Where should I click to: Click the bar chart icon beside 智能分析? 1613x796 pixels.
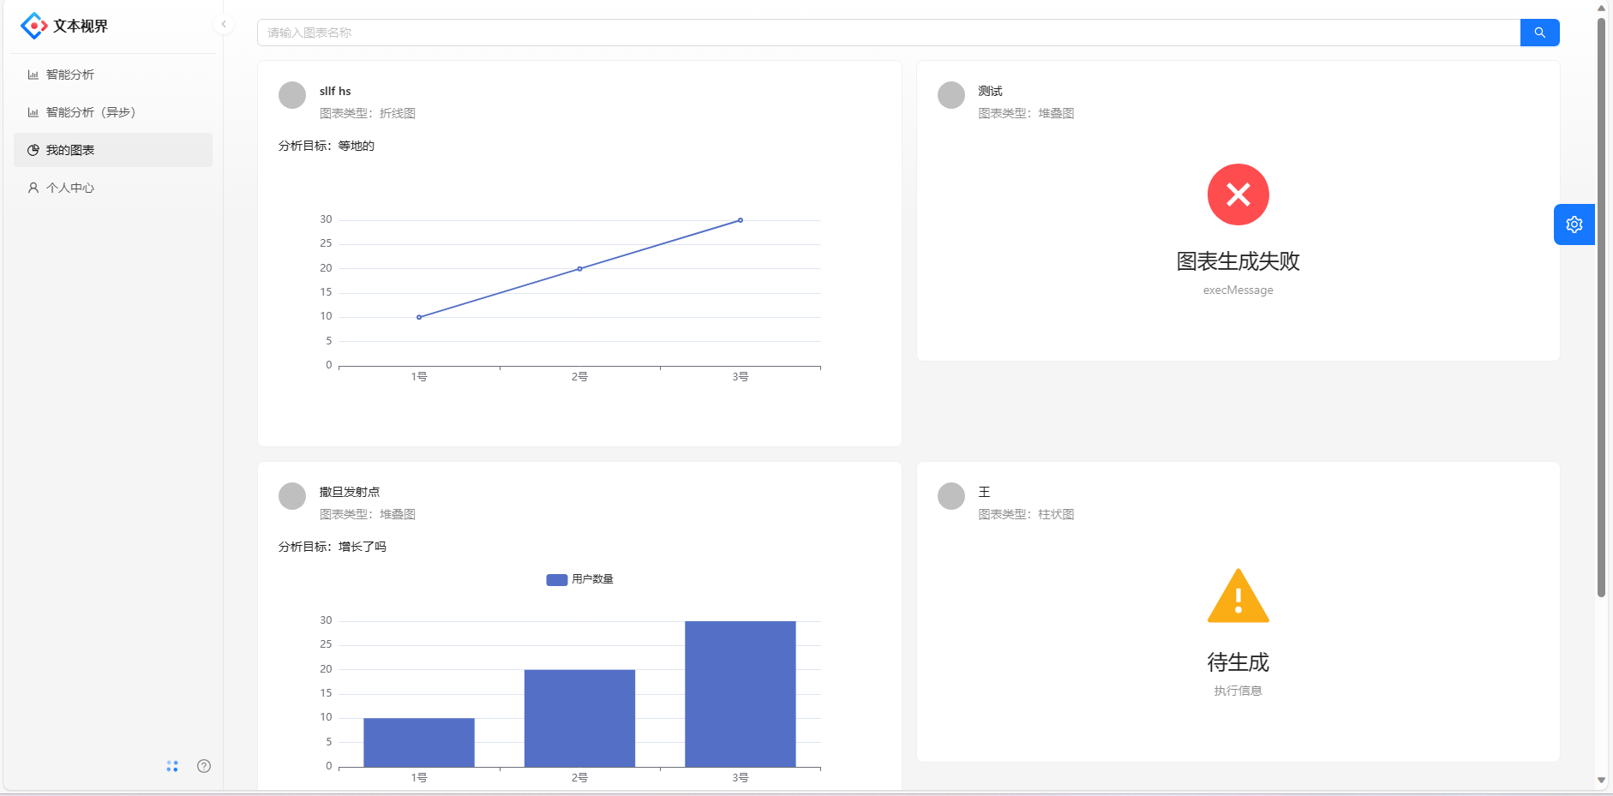click(33, 75)
